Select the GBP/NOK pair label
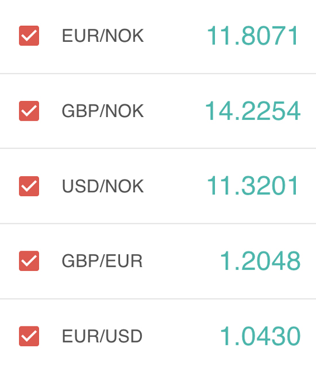The width and height of the screenshot is (316, 373). [x=103, y=111]
